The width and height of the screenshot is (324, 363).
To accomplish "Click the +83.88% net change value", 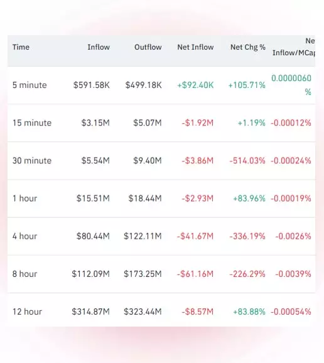I will point(249,312).
